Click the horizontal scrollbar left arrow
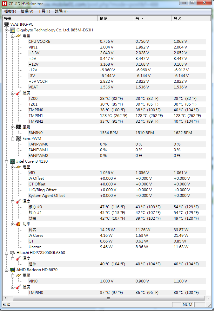Screen dimensions: 215x311 (5, 298)
